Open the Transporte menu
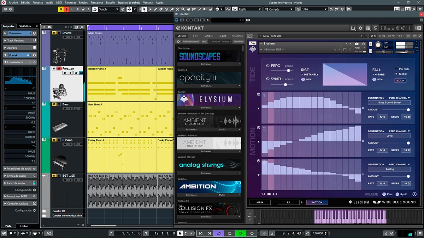This screenshot has width=424, height=238. tap(97, 2)
